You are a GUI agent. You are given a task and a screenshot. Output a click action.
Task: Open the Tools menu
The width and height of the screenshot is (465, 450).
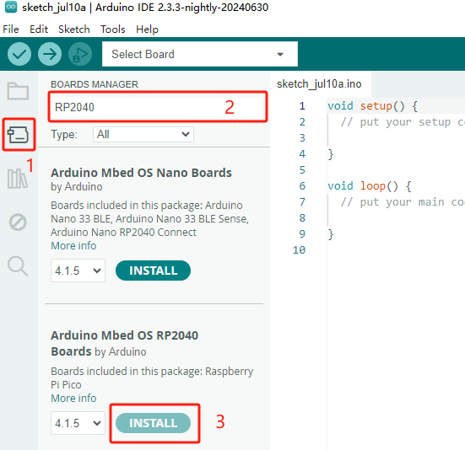(x=113, y=29)
